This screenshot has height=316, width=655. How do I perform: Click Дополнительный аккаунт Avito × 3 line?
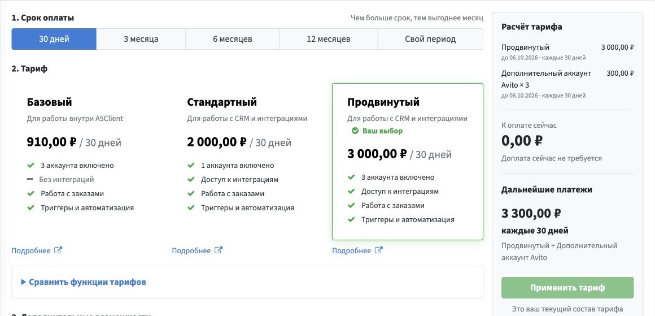click(x=547, y=79)
